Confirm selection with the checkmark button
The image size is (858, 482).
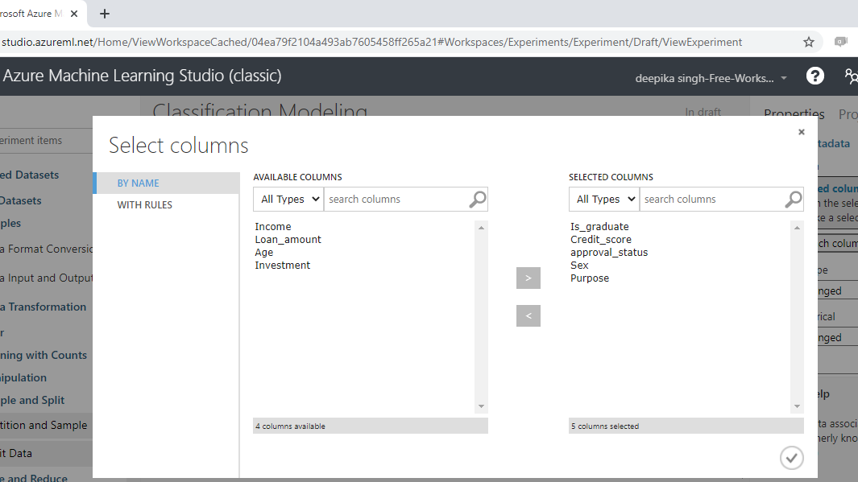[791, 458]
